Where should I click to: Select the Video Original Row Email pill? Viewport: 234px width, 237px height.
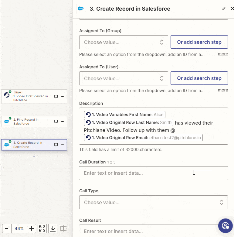click(143, 138)
